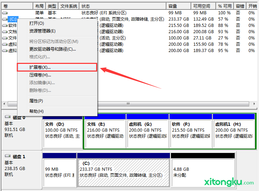Select the (C:) volume icon in list
The image size is (259, 191).
[x=5, y=19]
